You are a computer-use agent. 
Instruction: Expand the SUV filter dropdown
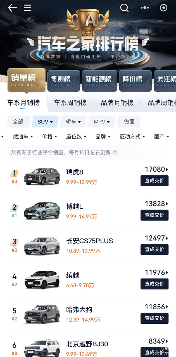point(45,122)
